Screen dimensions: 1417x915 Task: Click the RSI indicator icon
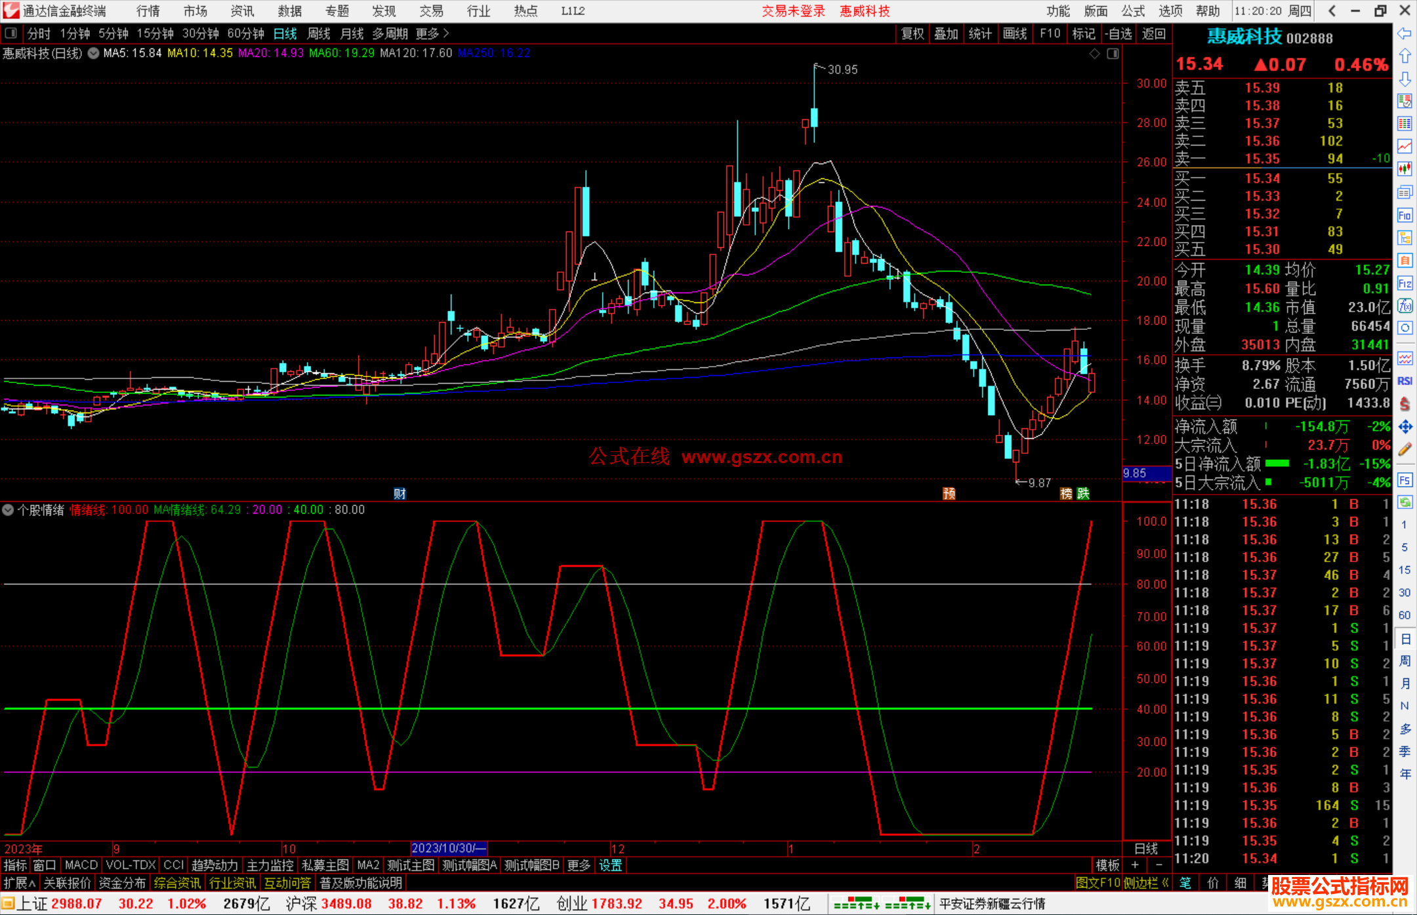click(x=1405, y=381)
